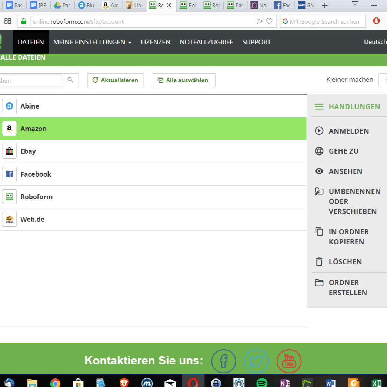Click the send arrow icon in address bar
The image size is (387, 387).
click(x=260, y=21)
